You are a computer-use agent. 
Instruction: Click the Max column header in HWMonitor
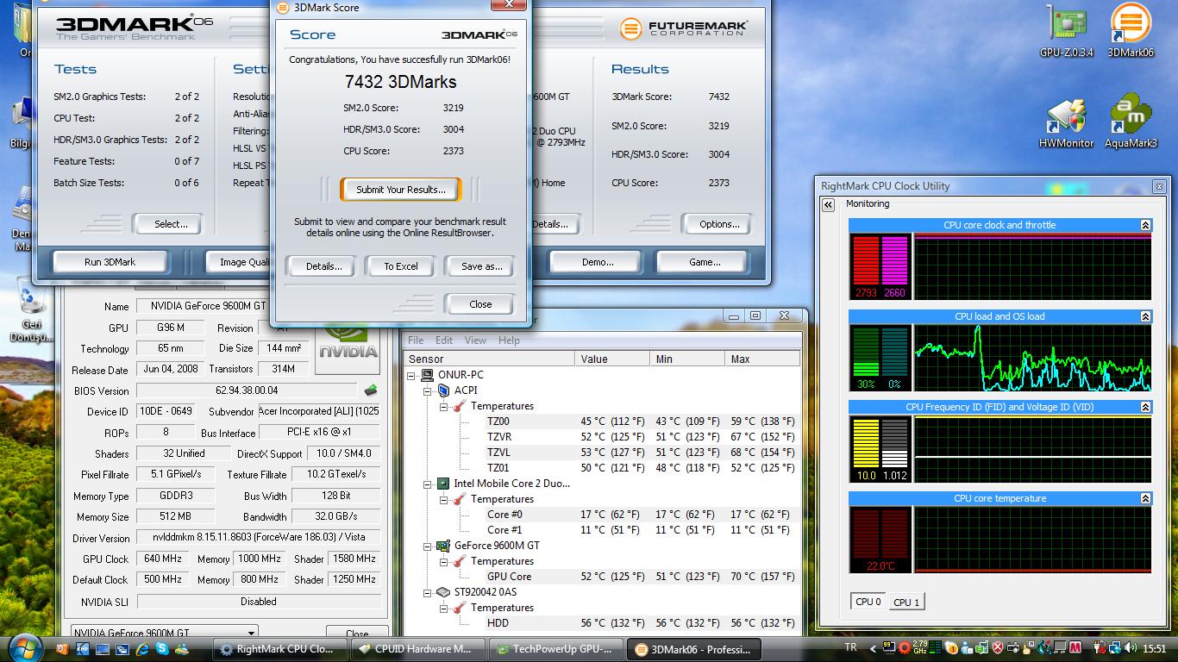[762, 359]
